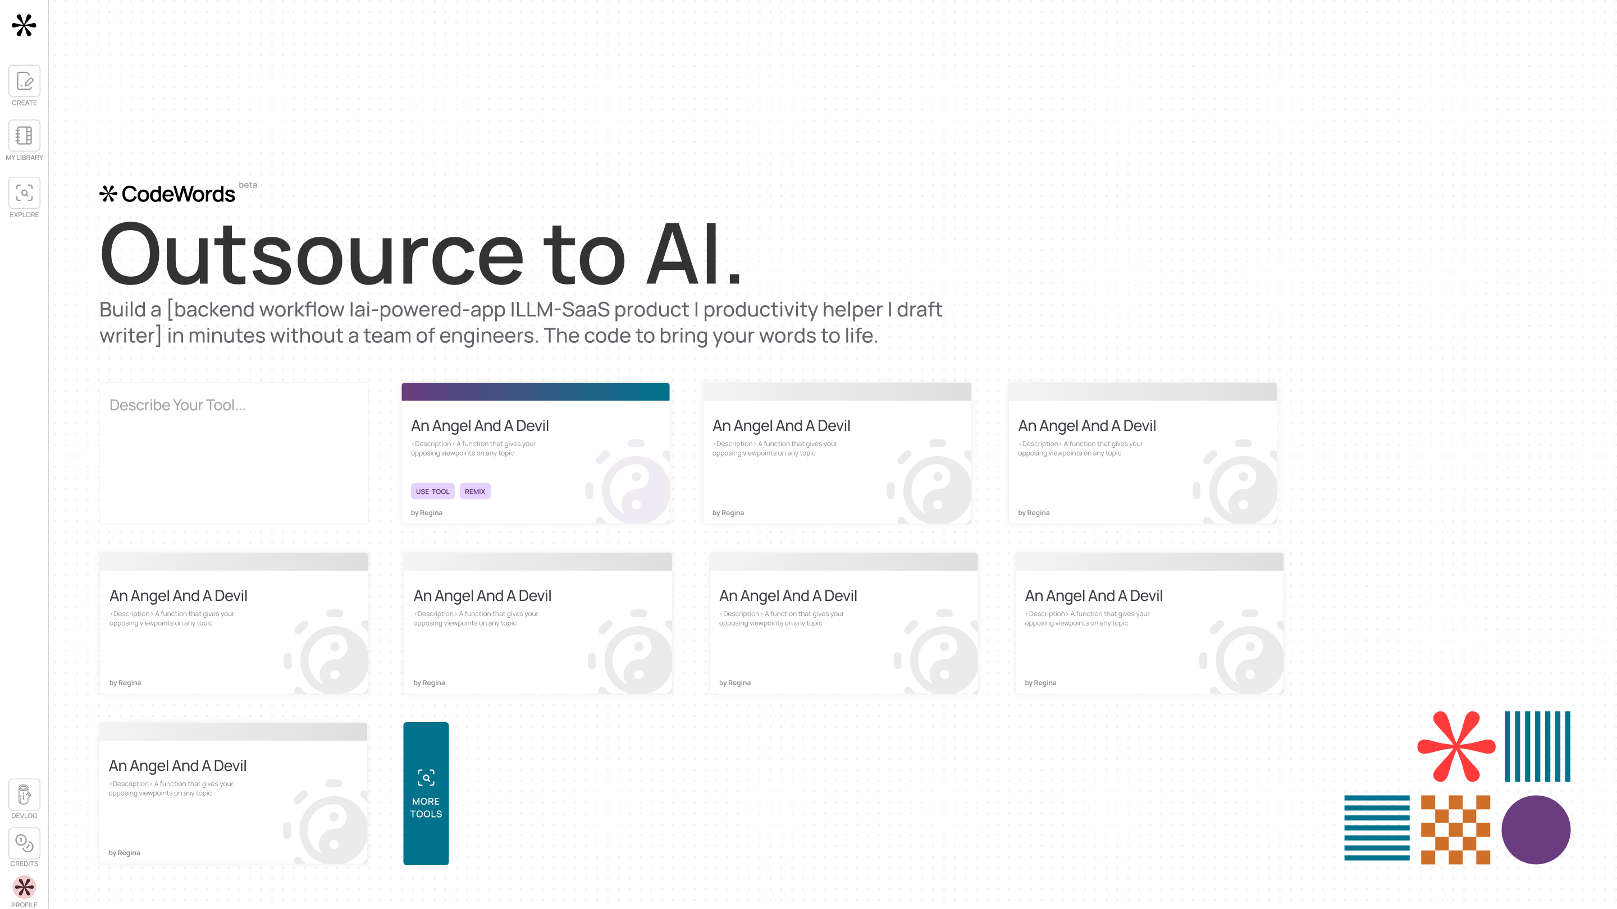Open the Credits sidebar icon
Image resolution: width=1617 pixels, height=909 pixels.
25,842
